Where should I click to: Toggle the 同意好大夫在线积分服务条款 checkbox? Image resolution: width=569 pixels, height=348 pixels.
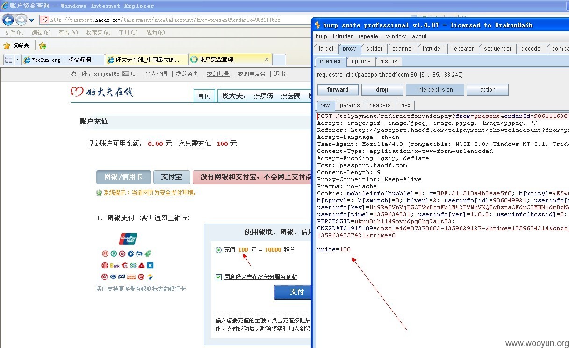point(218,277)
